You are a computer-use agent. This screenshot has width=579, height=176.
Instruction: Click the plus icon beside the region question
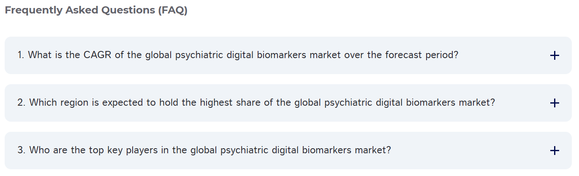(x=555, y=103)
